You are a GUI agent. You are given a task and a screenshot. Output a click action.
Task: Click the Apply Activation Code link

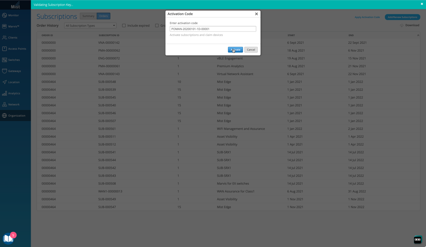[367, 17]
